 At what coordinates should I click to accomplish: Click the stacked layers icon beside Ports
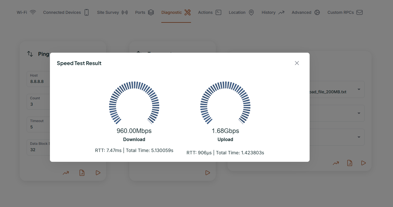coord(151,12)
